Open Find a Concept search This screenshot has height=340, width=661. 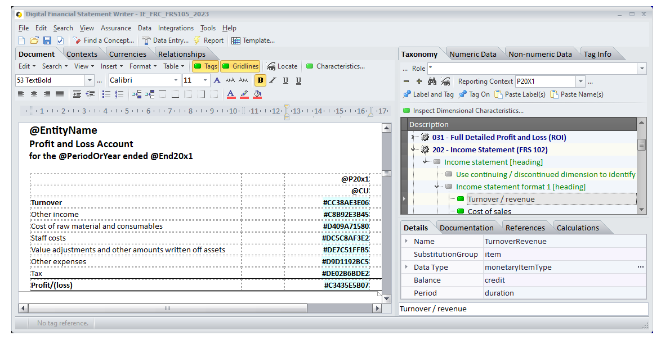[103, 40]
